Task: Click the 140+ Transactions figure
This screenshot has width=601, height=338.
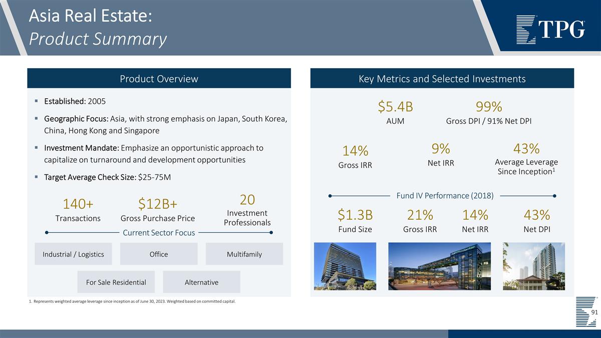Action: [78, 205]
